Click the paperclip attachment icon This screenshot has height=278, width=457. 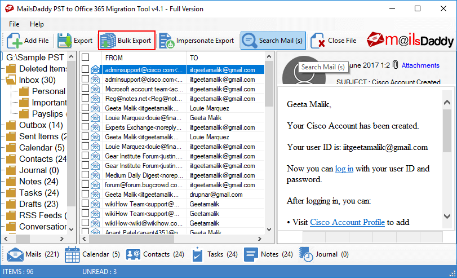pos(395,65)
